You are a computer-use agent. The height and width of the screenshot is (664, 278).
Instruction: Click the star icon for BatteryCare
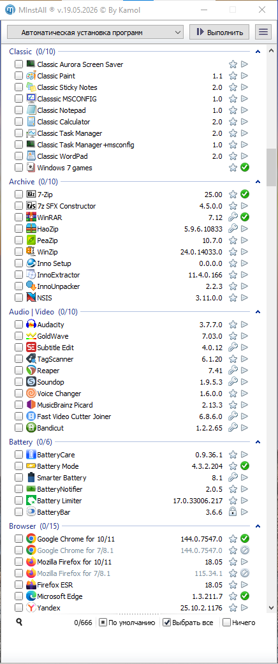click(233, 454)
